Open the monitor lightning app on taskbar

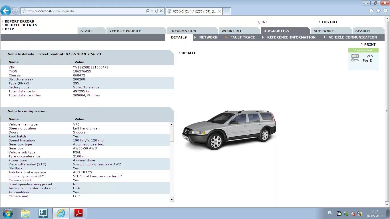pyautogui.click(x=43, y=213)
